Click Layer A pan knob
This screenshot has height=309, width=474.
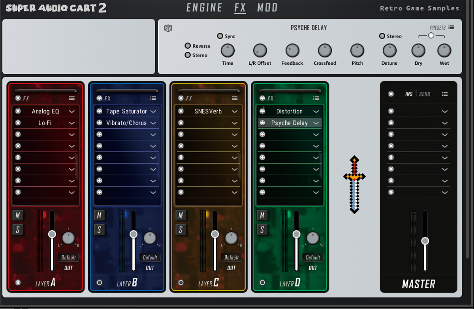click(68, 238)
